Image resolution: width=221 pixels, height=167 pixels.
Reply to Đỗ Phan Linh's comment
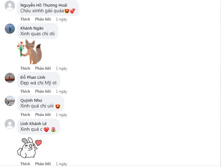click(43, 91)
